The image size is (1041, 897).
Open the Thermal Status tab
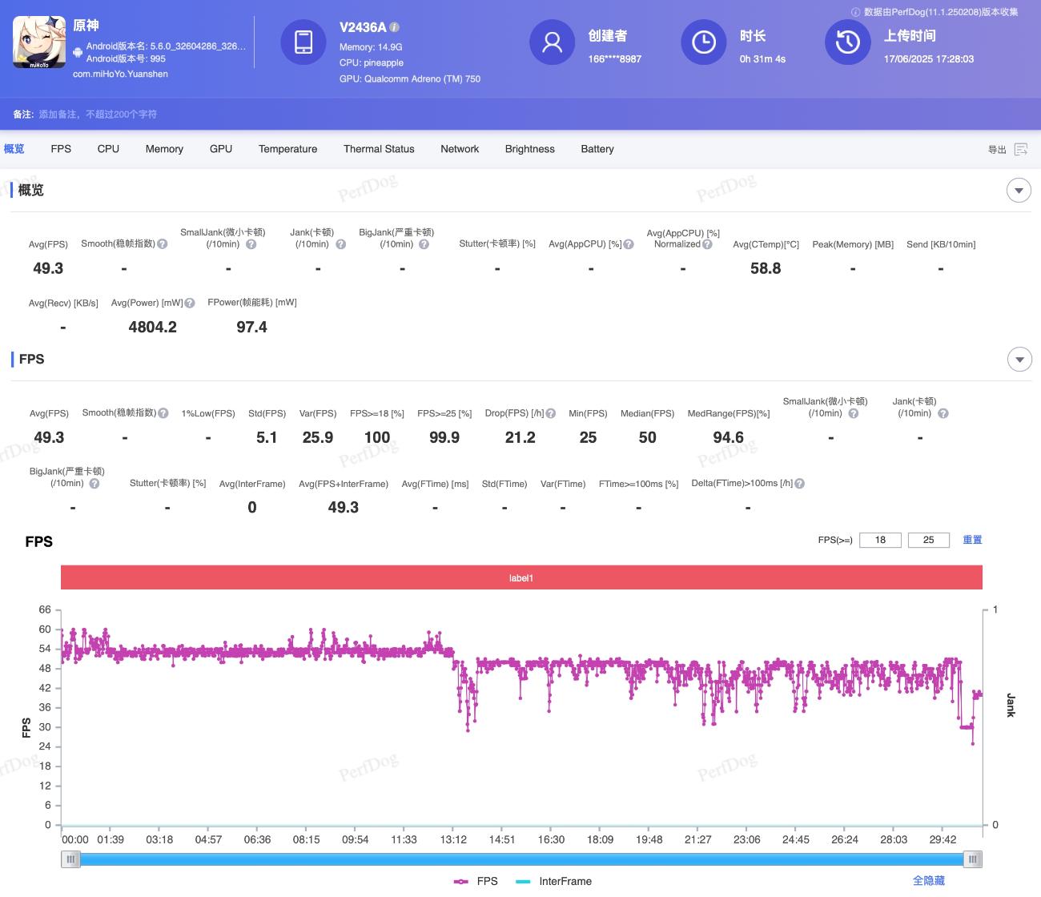(379, 149)
